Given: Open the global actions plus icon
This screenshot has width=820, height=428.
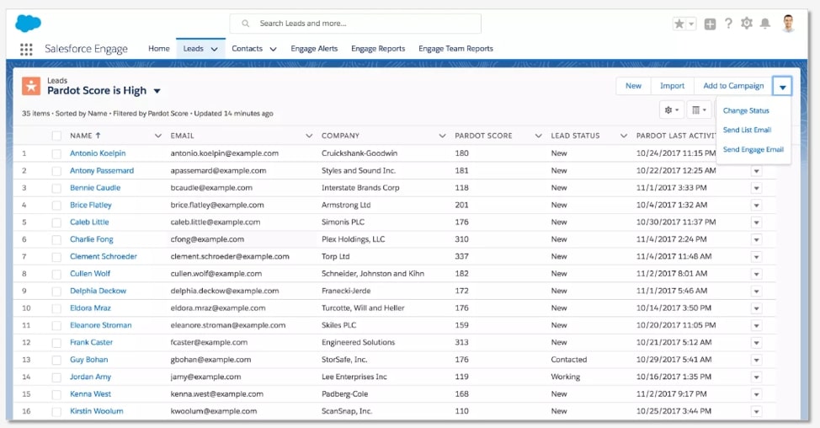Looking at the screenshot, I should click(x=710, y=24).
